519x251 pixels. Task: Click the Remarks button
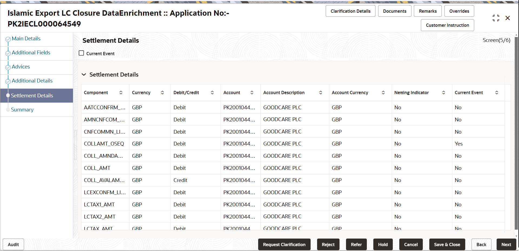[x=428, y=11]
